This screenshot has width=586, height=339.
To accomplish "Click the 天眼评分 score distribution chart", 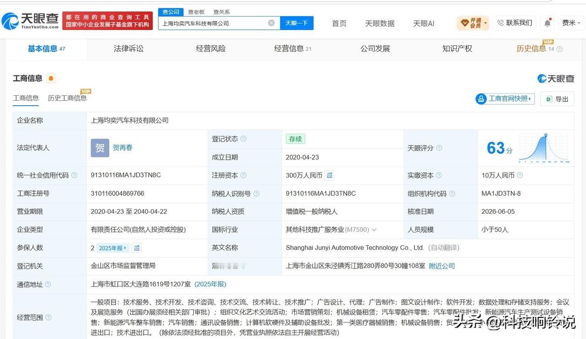I will [x=544, y=148].
